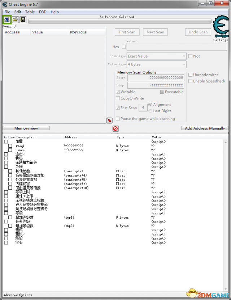Click the Fast Scan alignment value field
Screen dimensions: 231x300
click(143, 108)
